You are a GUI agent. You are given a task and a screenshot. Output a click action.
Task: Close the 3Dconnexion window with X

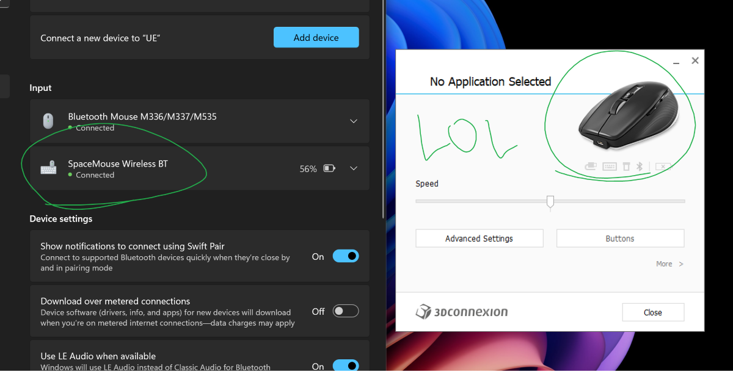pyautogui.click(x=695, y=60)
